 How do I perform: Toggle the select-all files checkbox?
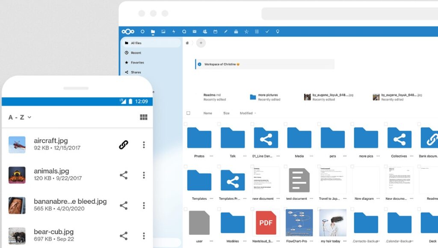[x=188, y=113]
